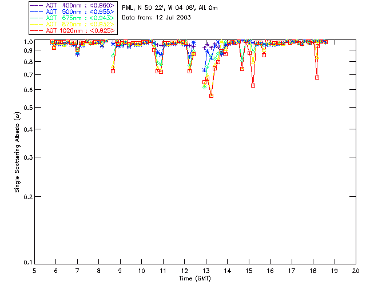Click the AOT 675nm legend entry

[73, 18]
